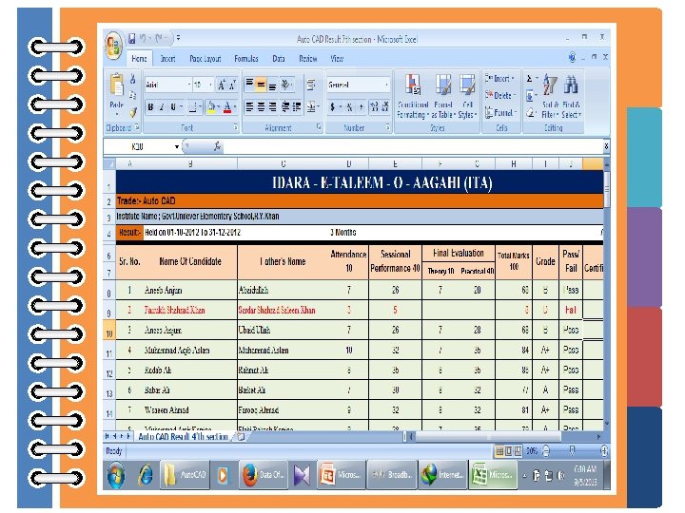The image size is (685, 513).
Task: Open the Font name dropdown
Action: pos(189,85)
